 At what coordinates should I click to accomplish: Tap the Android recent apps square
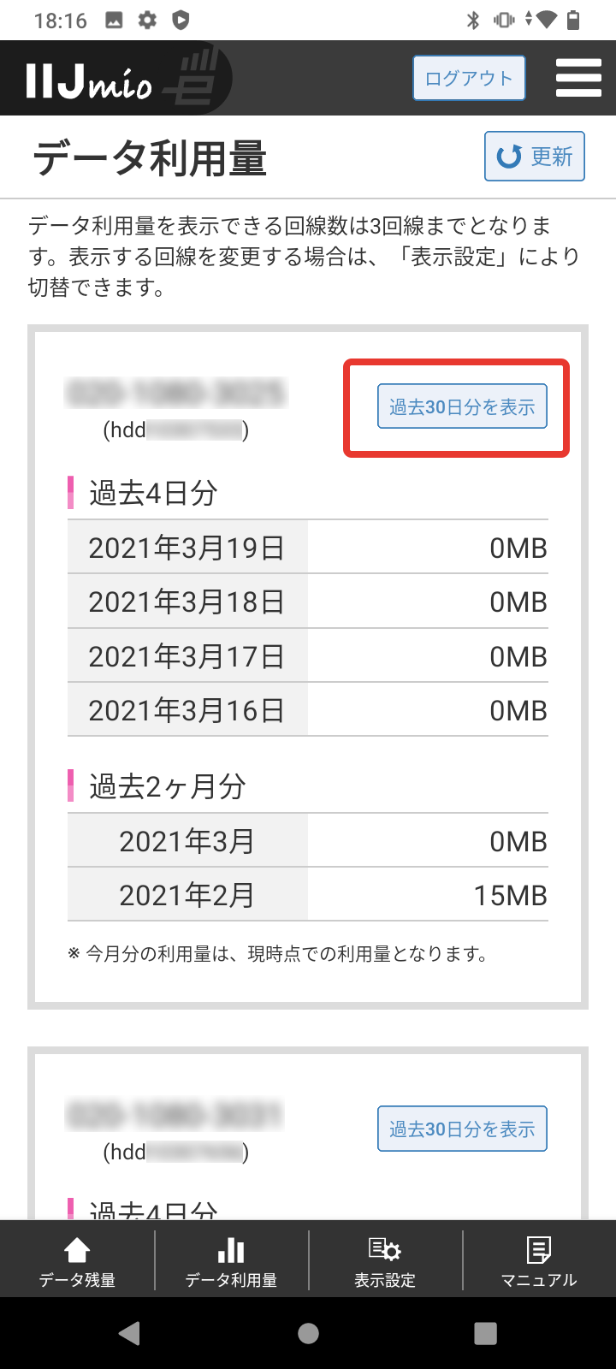(x=485, y=1333)
